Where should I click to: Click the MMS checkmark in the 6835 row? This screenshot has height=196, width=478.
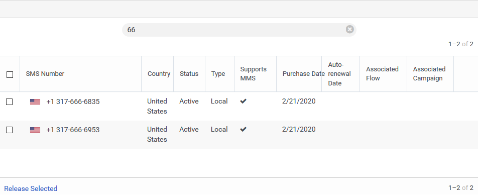(x=243, y=102)
